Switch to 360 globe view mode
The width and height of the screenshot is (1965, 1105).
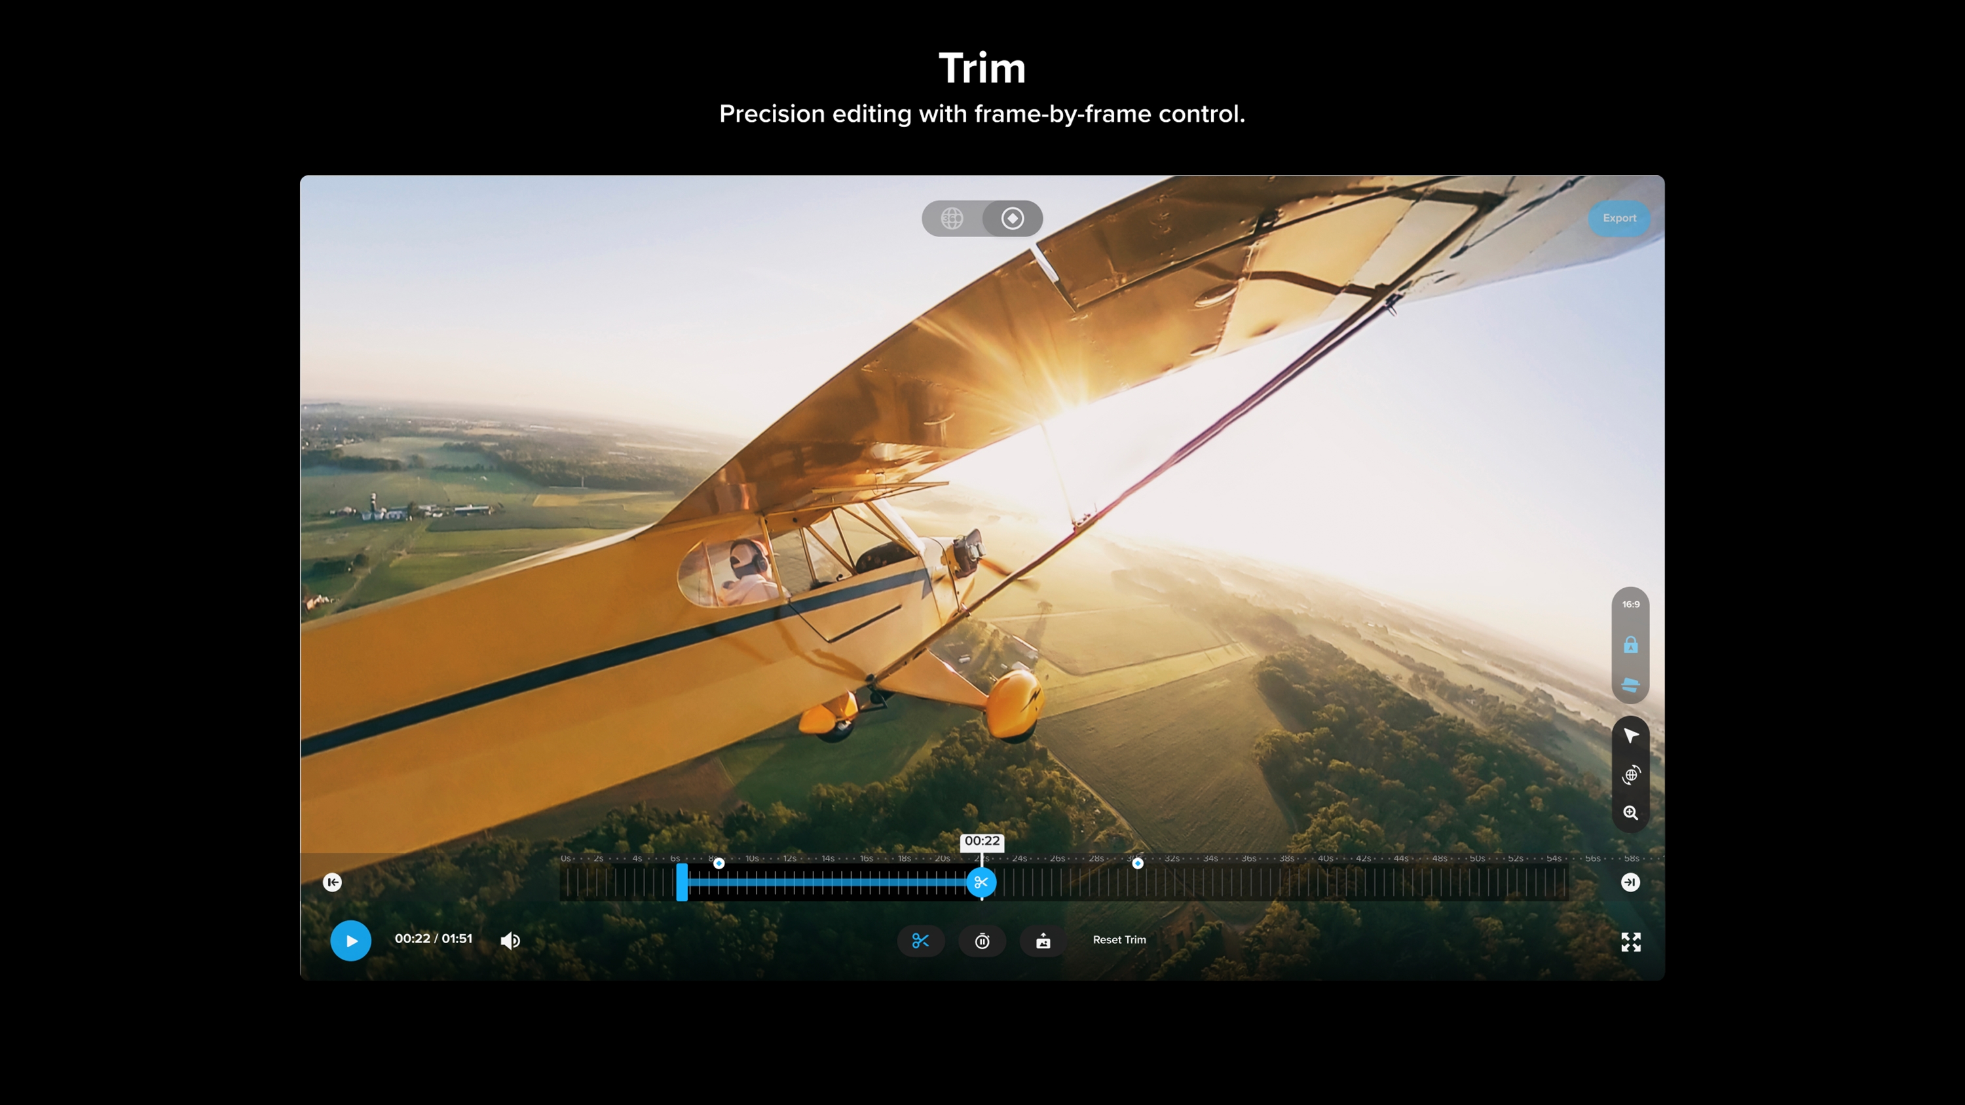(x=952, y=219)
